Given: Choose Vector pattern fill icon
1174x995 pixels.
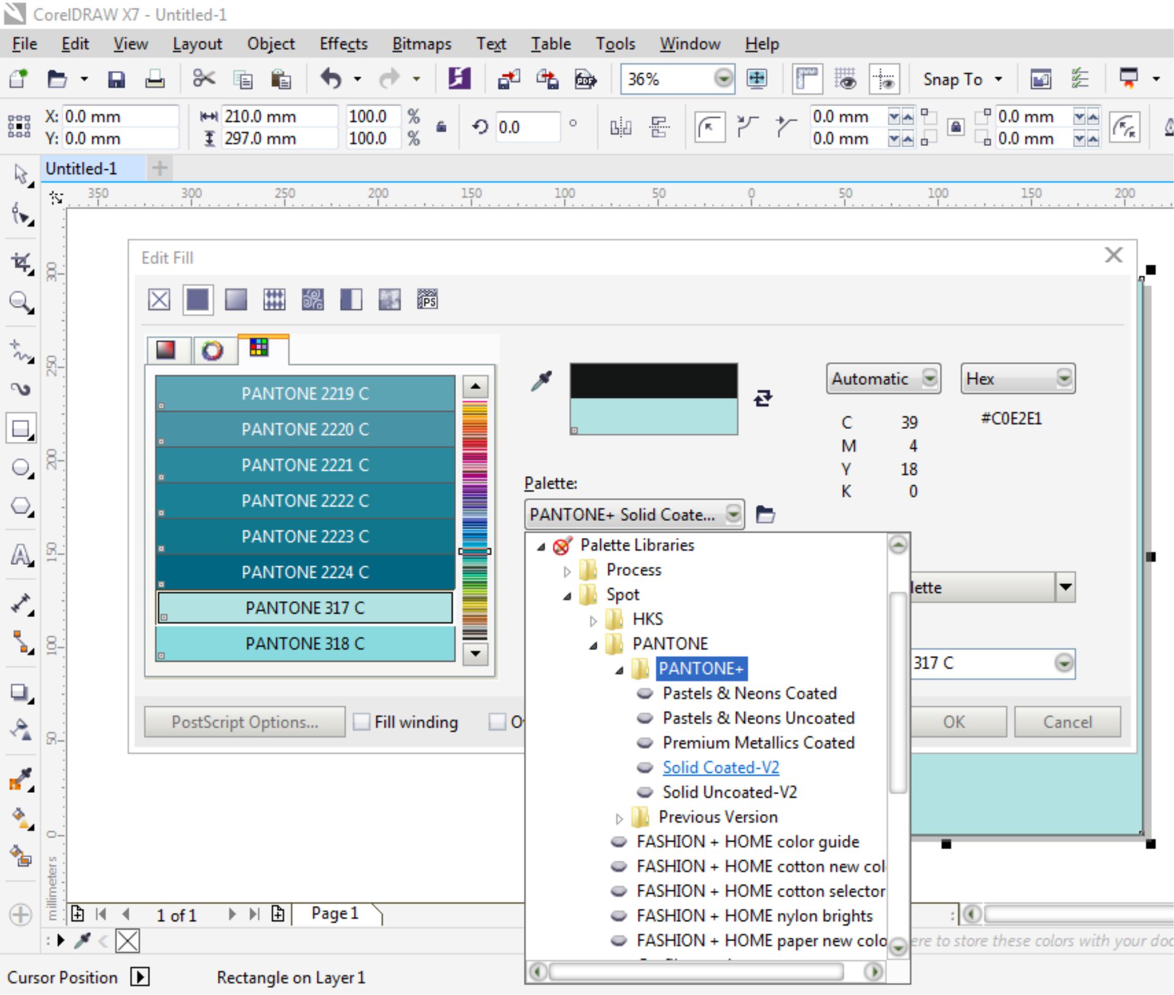Looking at the screenshot, I should 274,300.
